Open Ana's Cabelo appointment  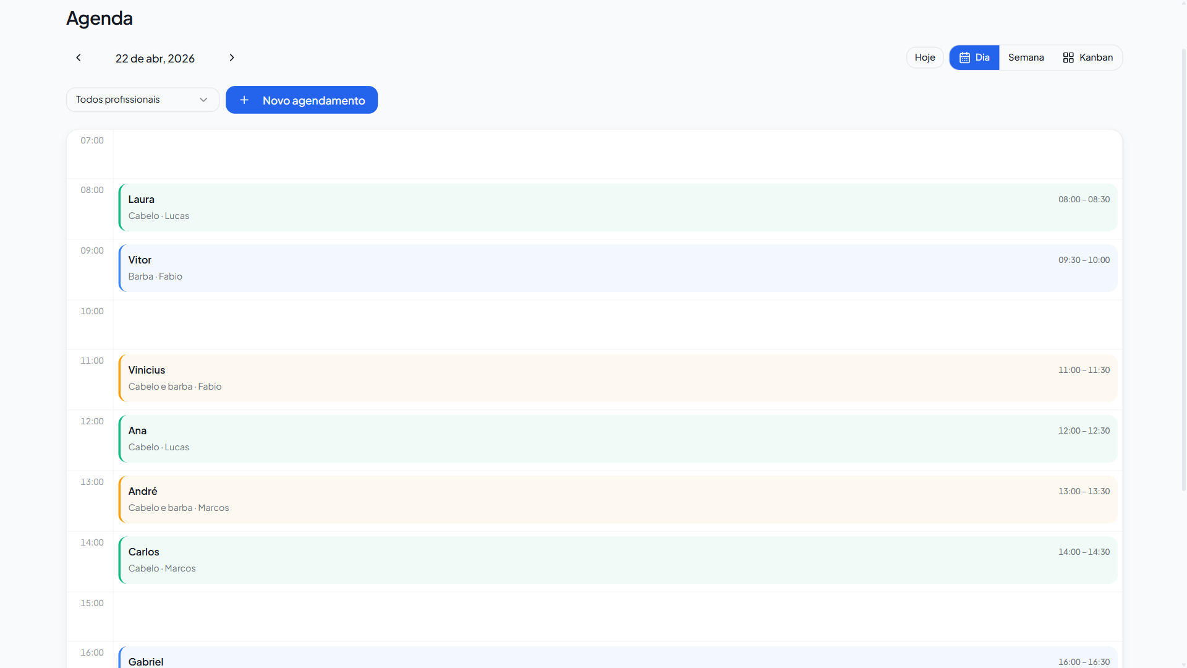point(618,439)
